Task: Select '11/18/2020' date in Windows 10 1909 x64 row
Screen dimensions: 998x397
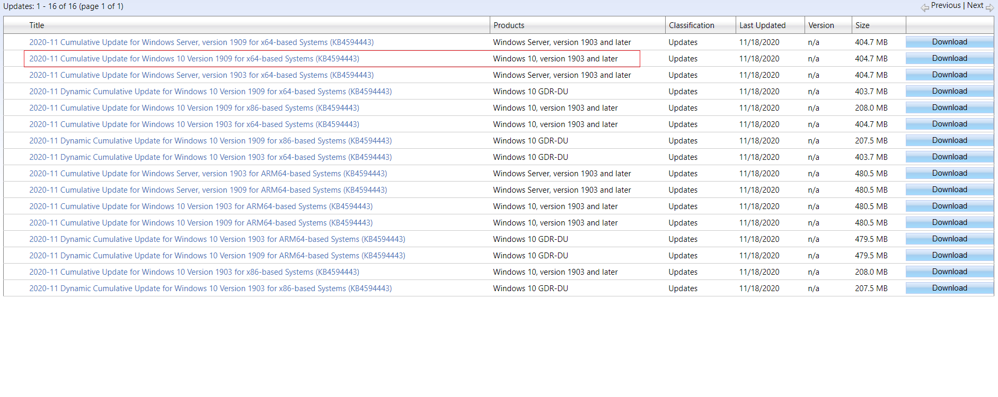Action: tap(759, 59)
